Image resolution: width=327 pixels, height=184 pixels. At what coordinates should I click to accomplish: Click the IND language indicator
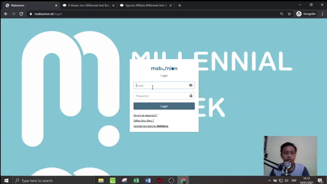[294, 181]
